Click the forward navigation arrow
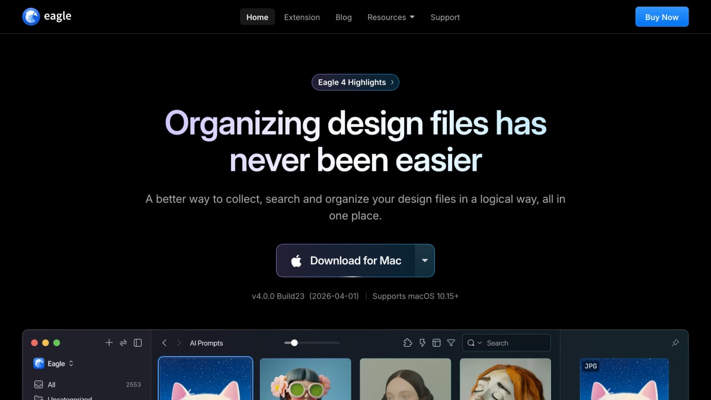Viewport: 711px width, 400px height. (178, 343)
